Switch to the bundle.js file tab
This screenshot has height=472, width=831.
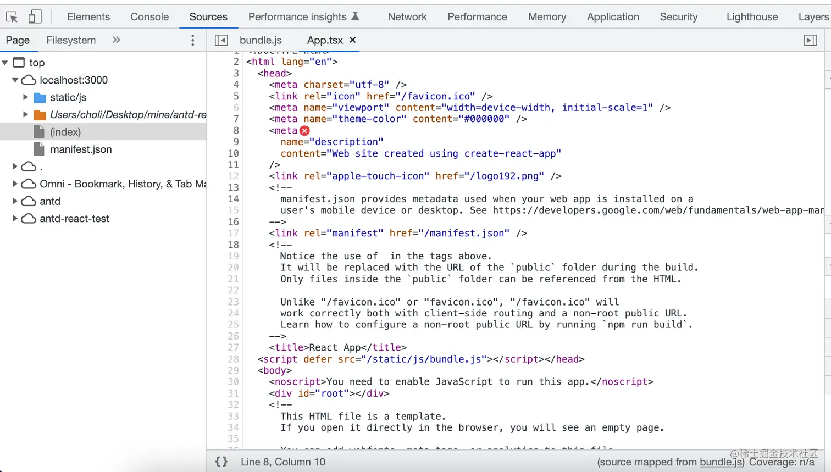(x=261, y=40)
